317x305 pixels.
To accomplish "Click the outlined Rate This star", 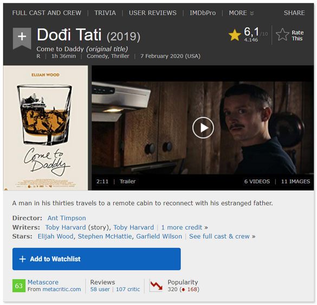I will [282, 35].
